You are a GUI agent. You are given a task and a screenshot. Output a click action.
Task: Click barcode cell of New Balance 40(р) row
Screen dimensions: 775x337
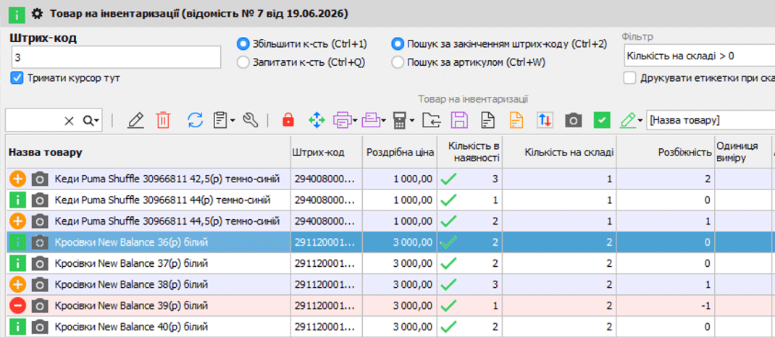326,327
